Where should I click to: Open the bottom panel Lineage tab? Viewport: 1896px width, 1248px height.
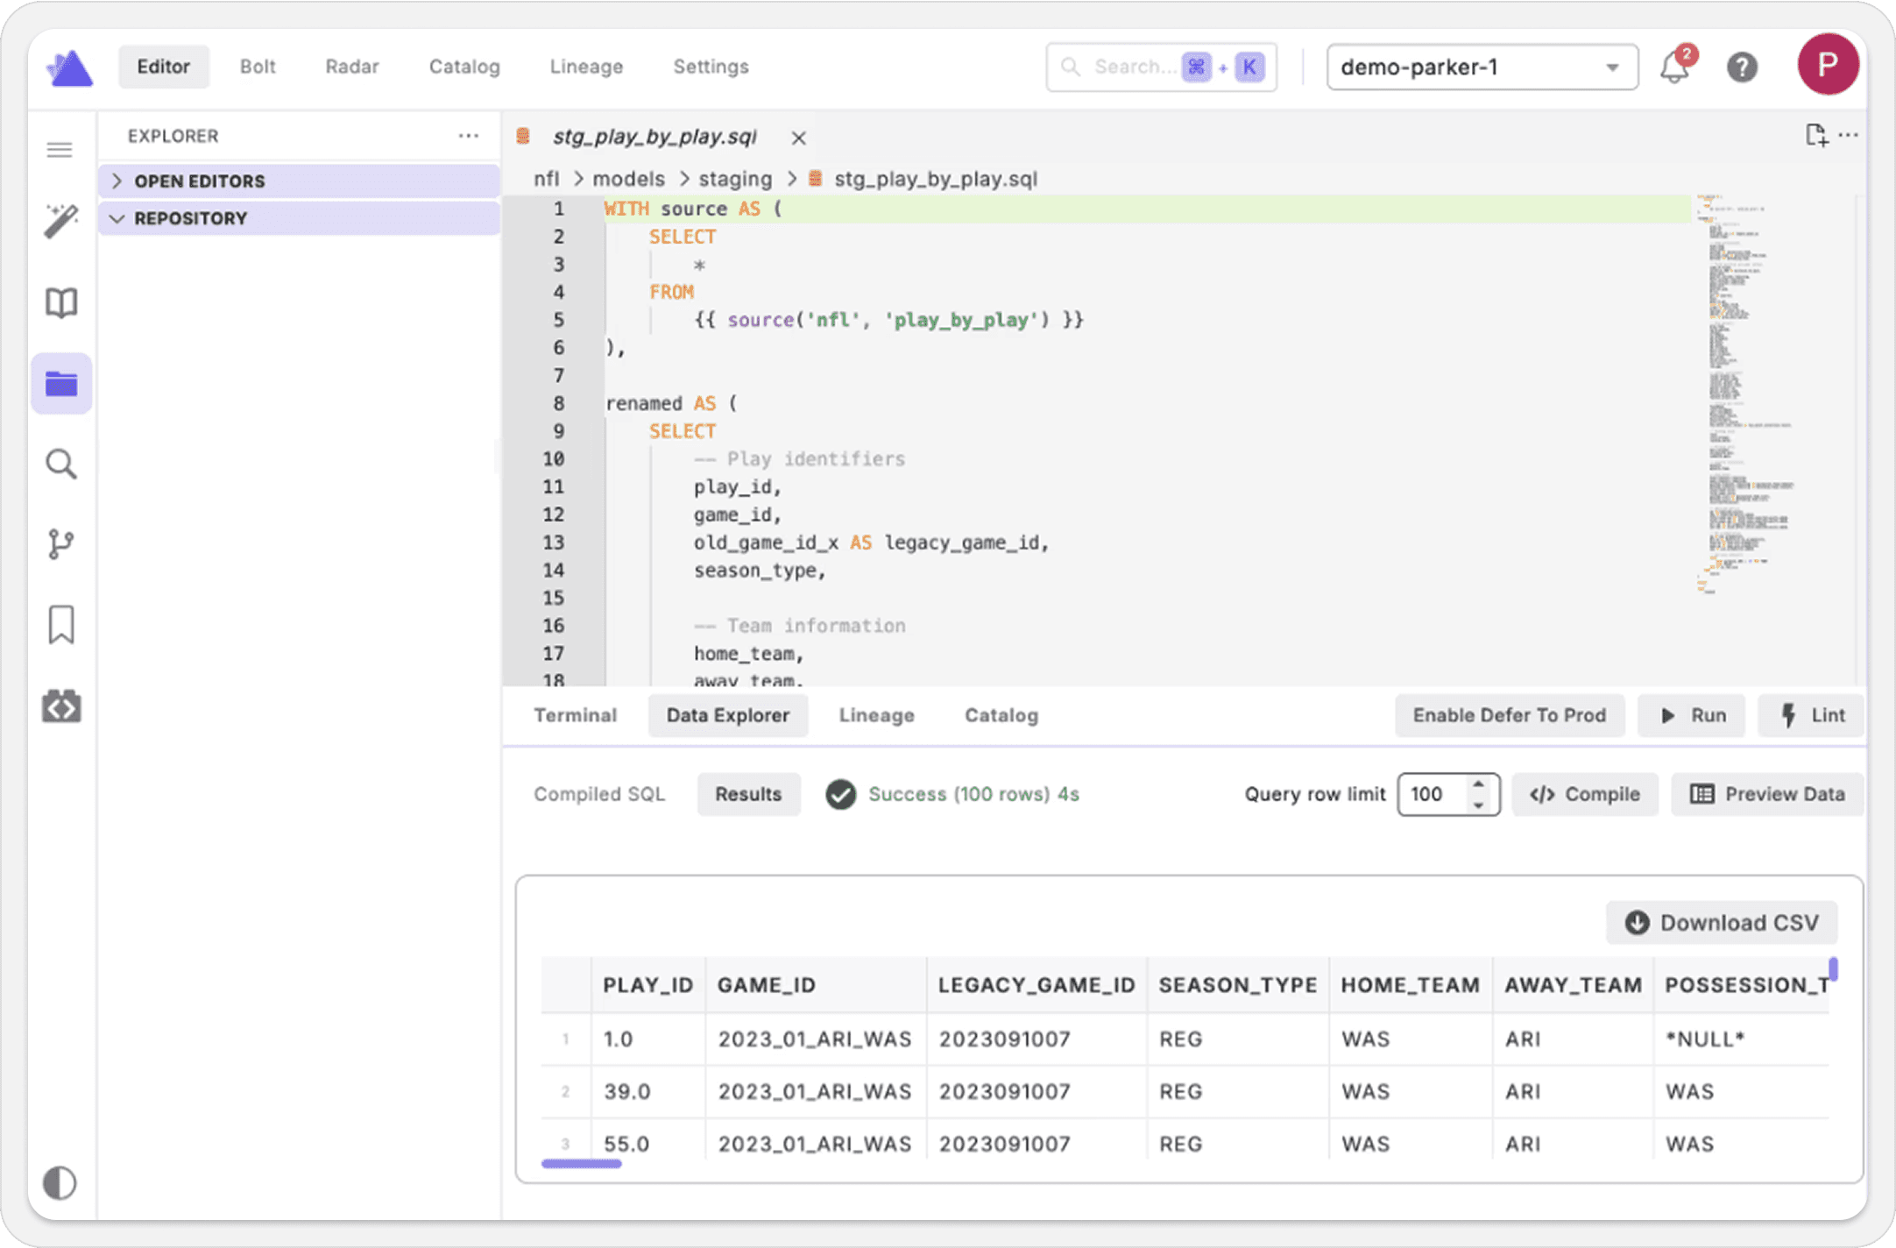[876, 715]
